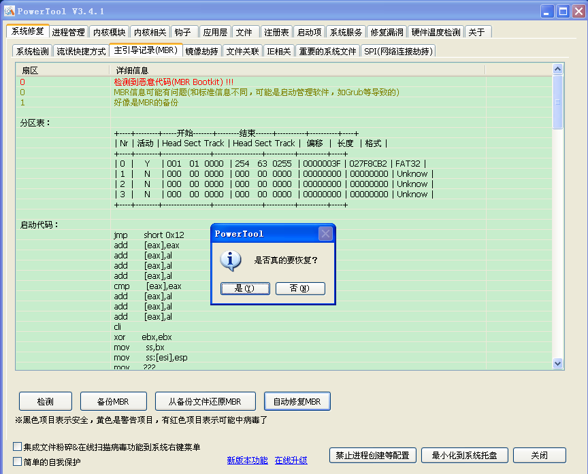
Task: Open the 重要的系统文件 sub-tab
Action: (327, 51)
